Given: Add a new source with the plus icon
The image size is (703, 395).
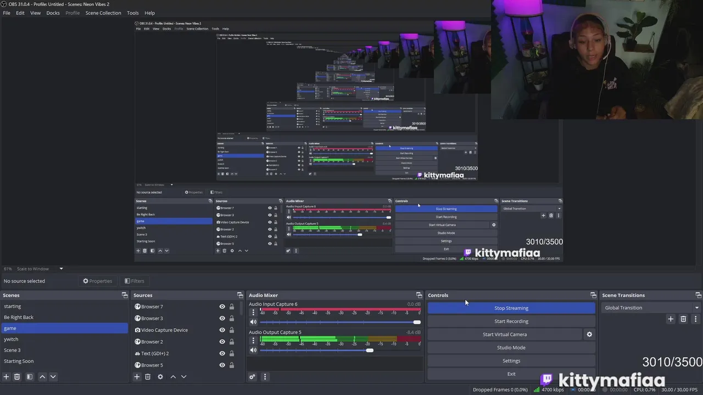Looking at the screenshot, I should [x=137, y=377].
